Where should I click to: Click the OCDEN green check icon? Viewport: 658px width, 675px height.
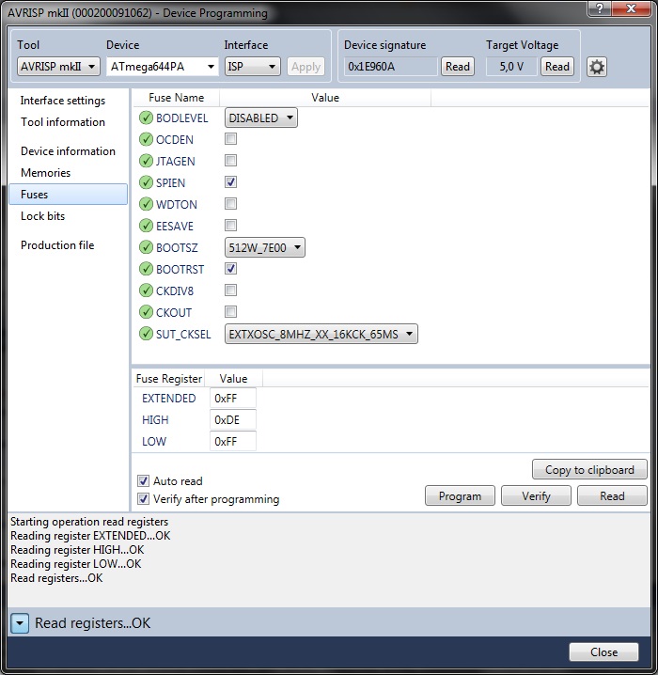tap(146, 139)
